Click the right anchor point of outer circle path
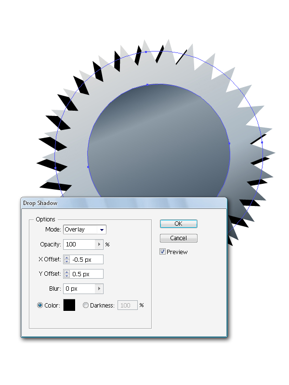The width and height of the screenshot is (289, 385). coord(262,142)
